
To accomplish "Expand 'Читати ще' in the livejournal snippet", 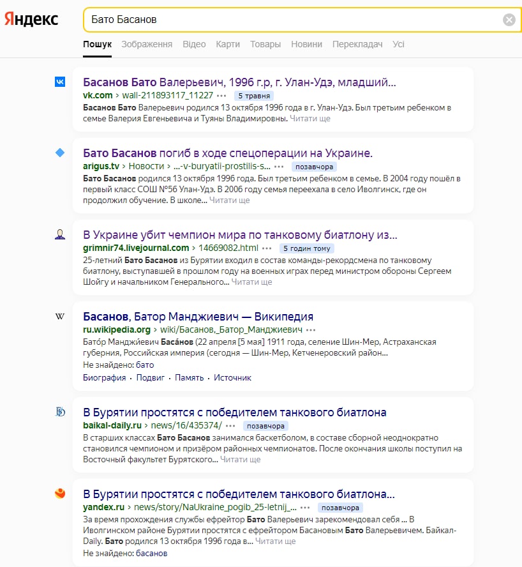I will coord(251,282).
